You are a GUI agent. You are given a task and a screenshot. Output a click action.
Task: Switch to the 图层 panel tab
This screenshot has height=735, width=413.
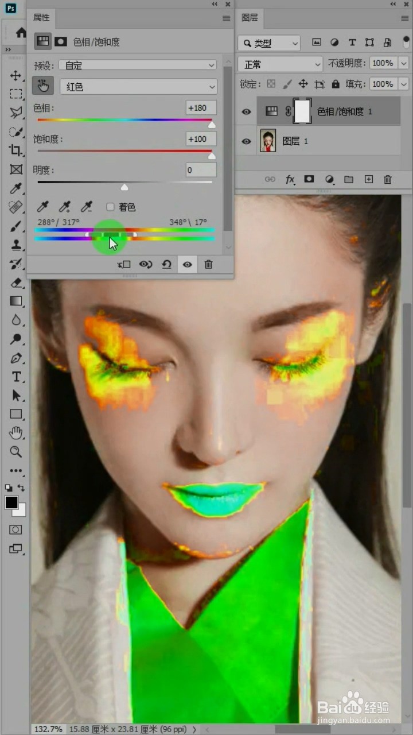tap(250, 18)
